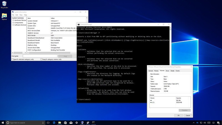222x125 pixels.
Task: Switch to the Driver tab in Disk Properties
Action: click(167, 71)
